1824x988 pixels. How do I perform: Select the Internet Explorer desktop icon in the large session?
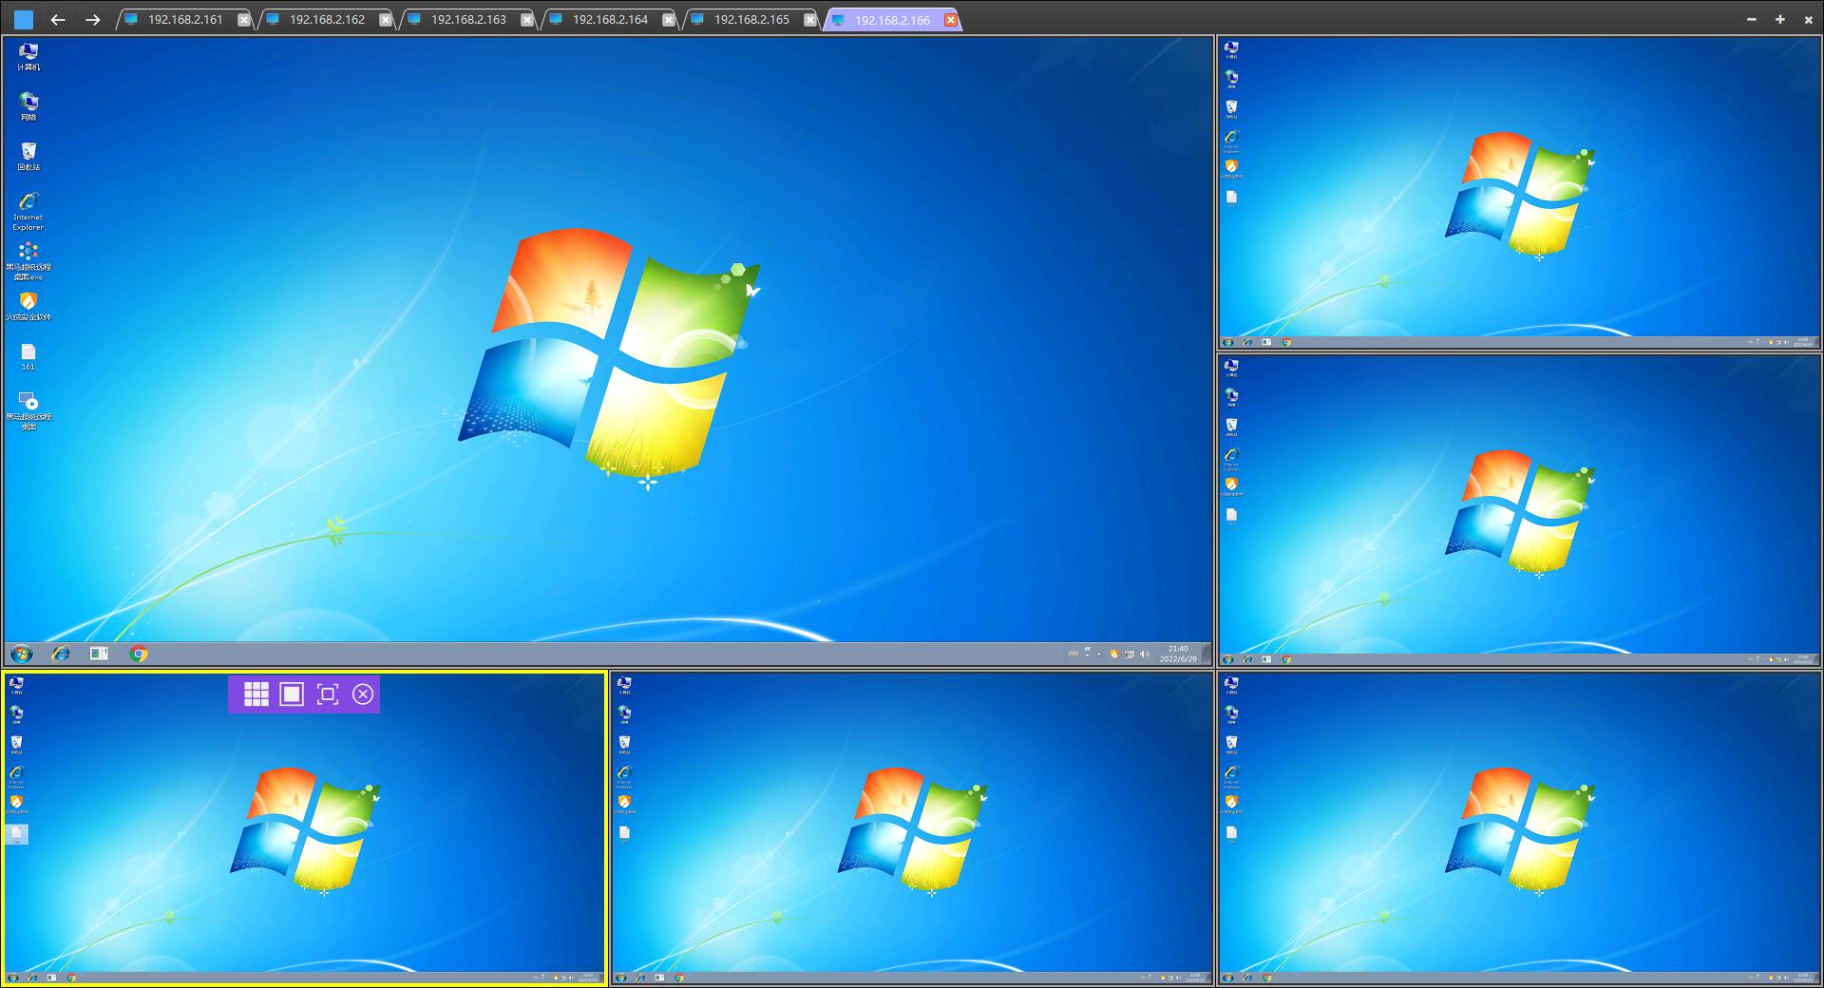pos(28,211)
